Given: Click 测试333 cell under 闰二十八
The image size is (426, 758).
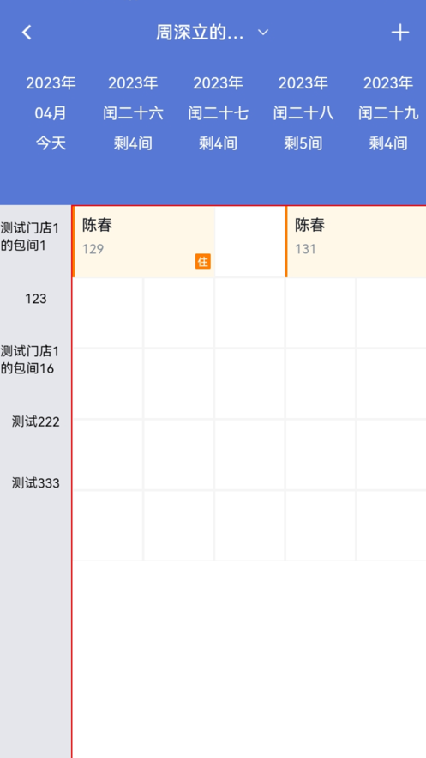Looking at the screenshot, I should coord(321,525).
